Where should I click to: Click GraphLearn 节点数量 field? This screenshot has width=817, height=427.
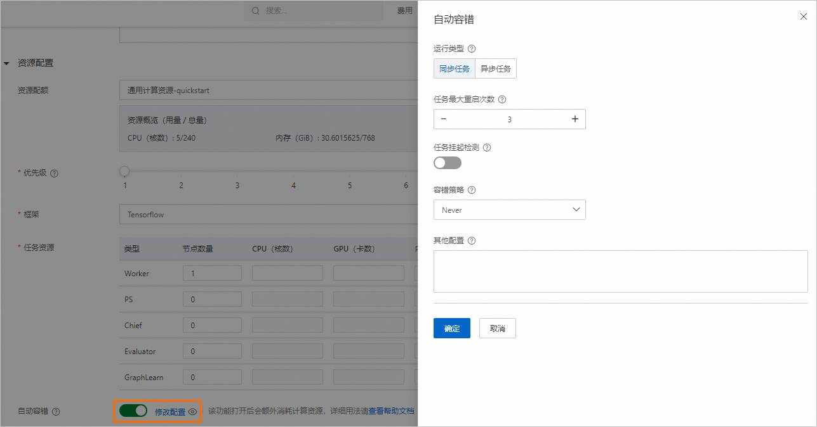click(212, 377)
